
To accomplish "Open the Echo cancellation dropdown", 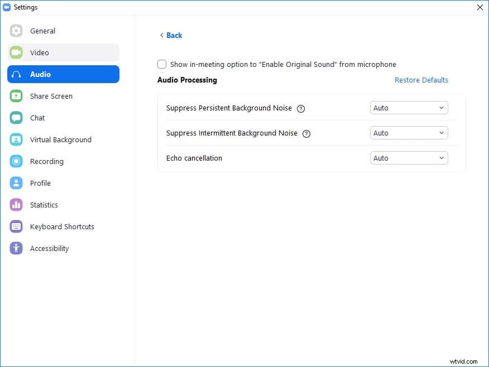I will (x=409, y=158).
